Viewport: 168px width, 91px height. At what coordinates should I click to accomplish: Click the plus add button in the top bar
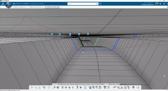coord(160,4)
